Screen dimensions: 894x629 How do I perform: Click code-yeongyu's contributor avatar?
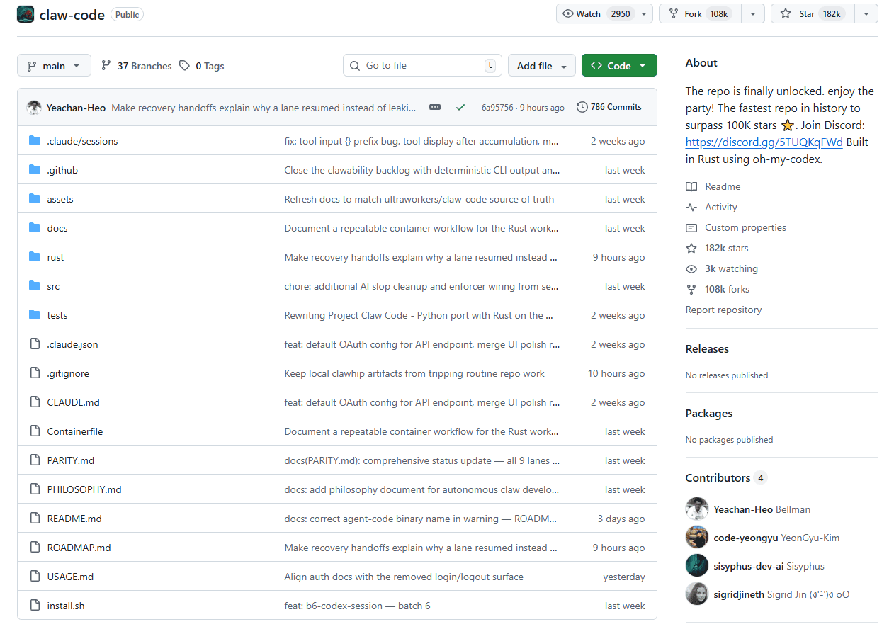(697, 537)
